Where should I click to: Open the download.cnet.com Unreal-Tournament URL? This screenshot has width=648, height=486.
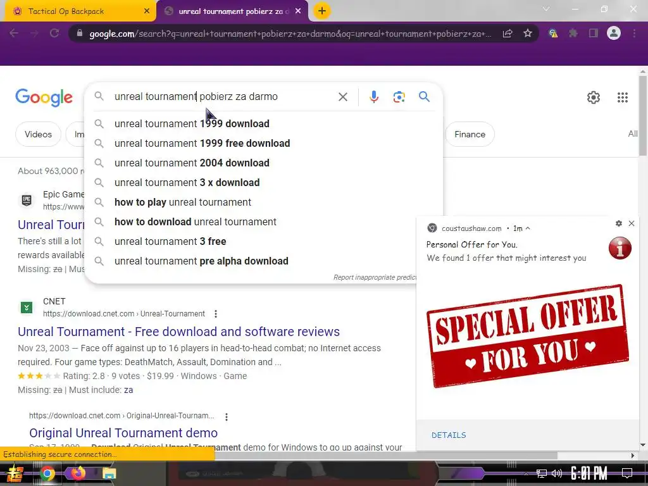(124, 314)
